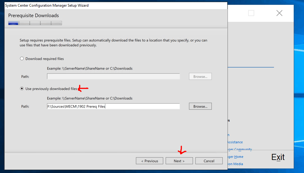Close the background splash window

[279, 13]
